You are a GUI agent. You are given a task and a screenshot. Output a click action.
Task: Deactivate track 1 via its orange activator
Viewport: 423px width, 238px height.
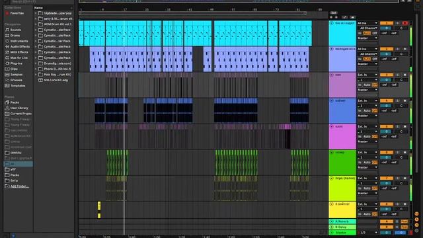tap(386, 23)
